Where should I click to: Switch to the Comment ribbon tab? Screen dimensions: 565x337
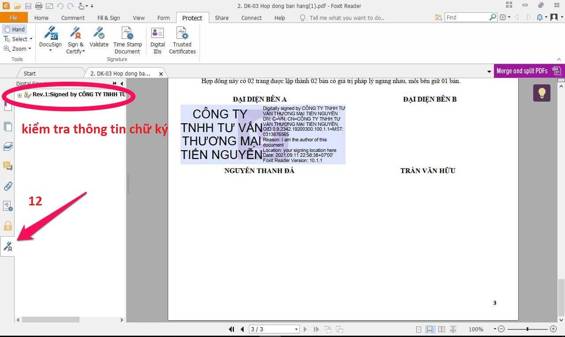(x=73, y=18)
